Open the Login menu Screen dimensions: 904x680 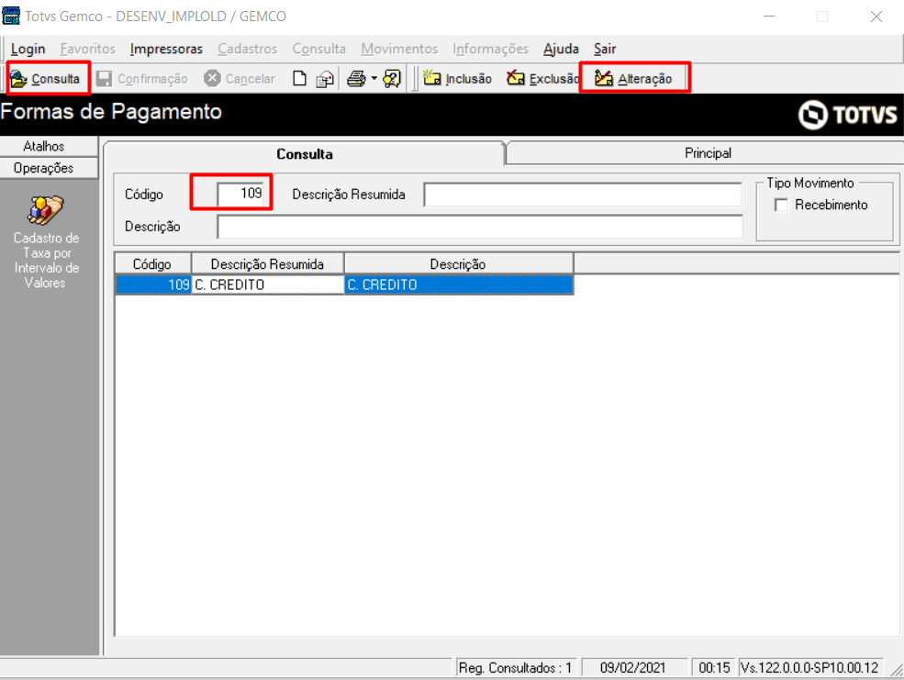tap(28, 49)
